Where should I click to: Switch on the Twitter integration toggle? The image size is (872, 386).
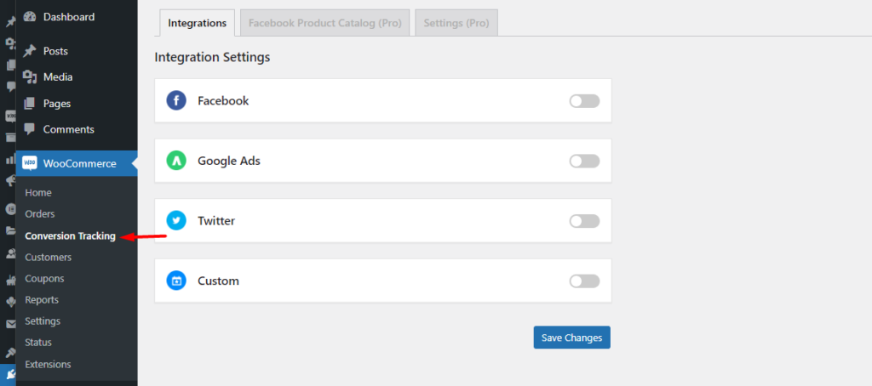584,221
